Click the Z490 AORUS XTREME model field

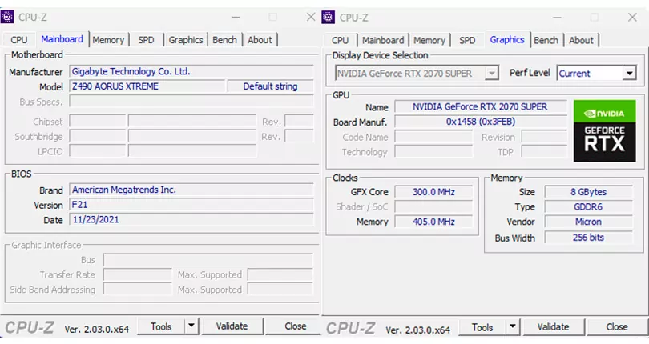(x=146, y=86)
